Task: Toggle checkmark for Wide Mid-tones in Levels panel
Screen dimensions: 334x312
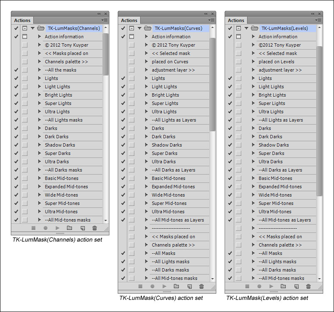Action: (x=230, y=195)
